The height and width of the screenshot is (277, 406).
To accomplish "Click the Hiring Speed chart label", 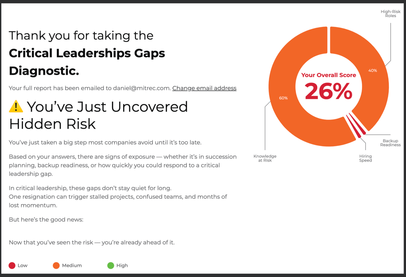I will (x=365, y=158).
